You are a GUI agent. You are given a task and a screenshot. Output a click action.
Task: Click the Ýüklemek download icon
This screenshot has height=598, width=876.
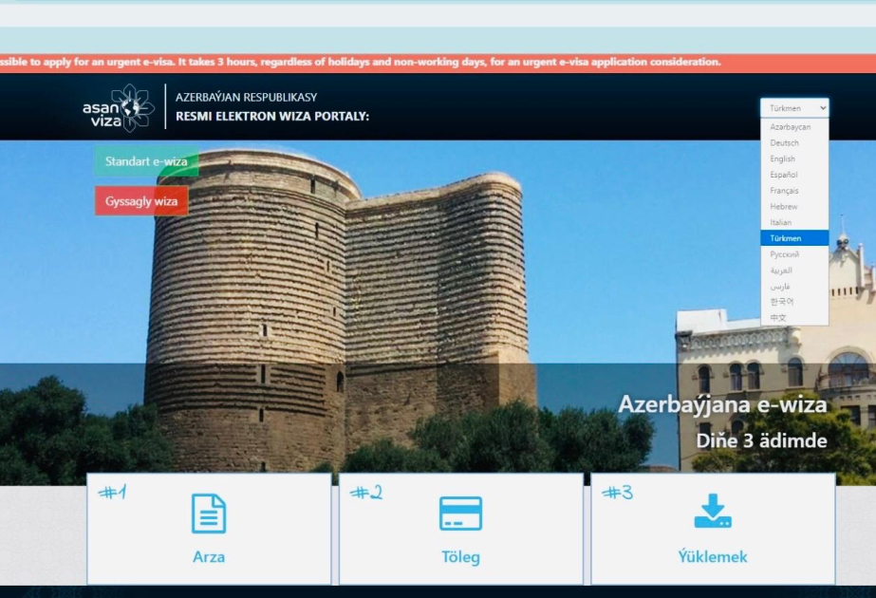click(x=715, y=514)
